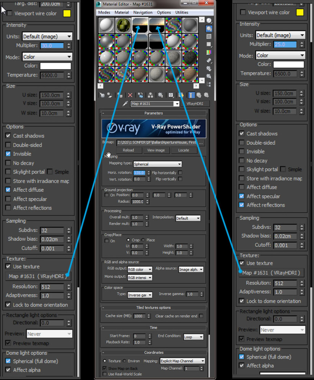Image resolution: width=314 pixels, height=380 pixels.
Task: Click the red X Reset Map icon
Action: (130, 95)
